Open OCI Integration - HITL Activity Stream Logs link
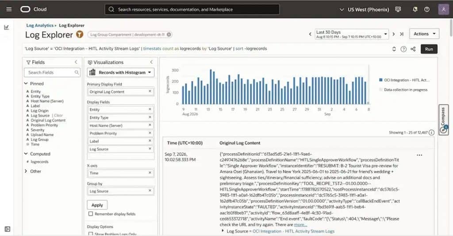This screenshot has width=453, height=236. pos(294,231)
